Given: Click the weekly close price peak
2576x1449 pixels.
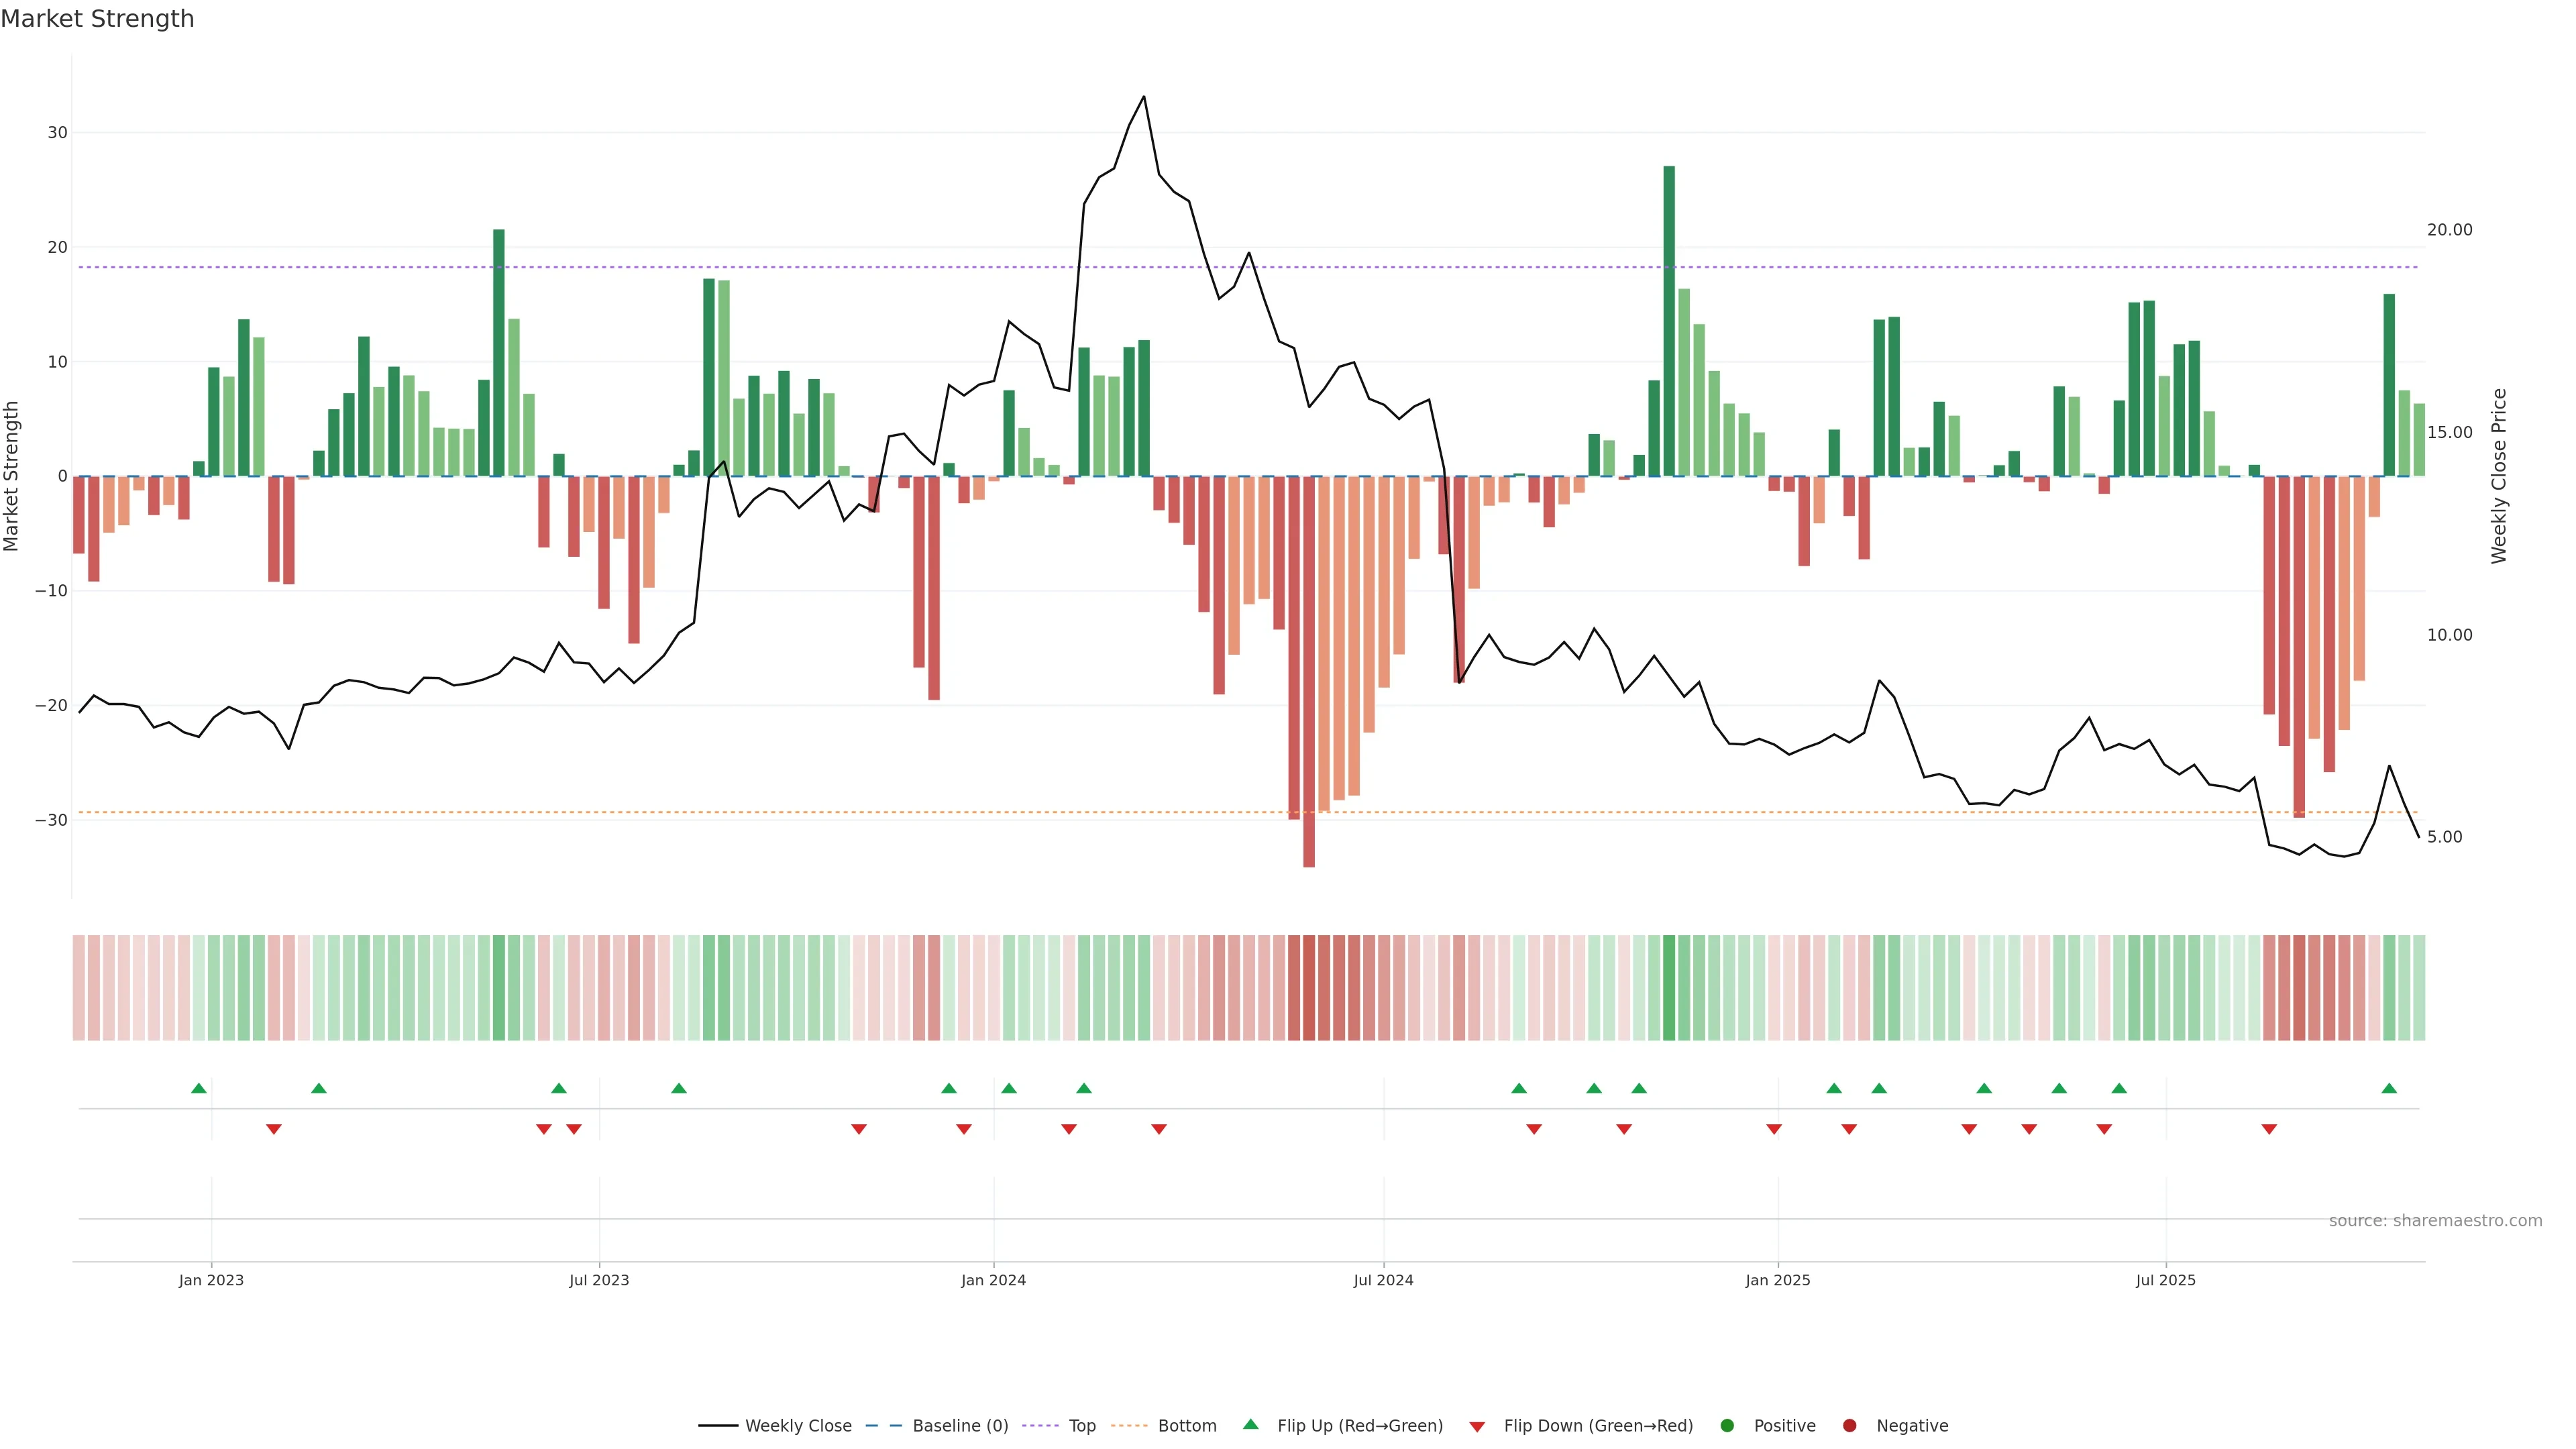Looking at the screenshot, I should tap(1144, 97).
